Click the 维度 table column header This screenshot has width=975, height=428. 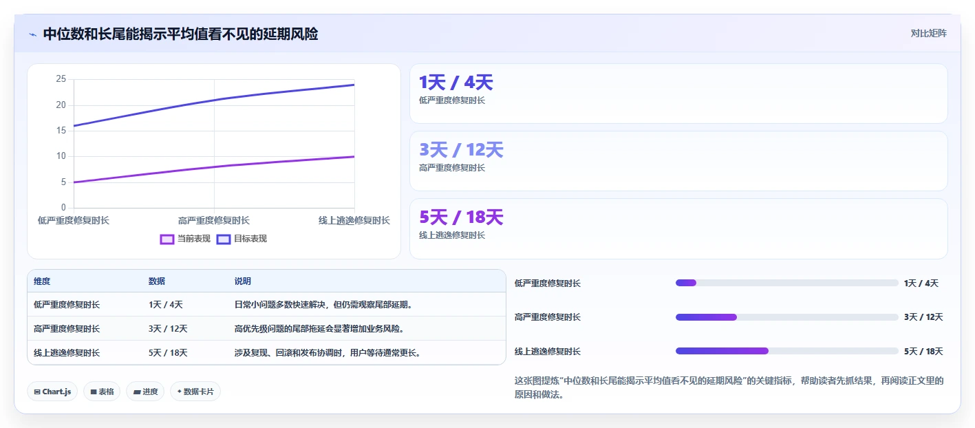(42, 281)
